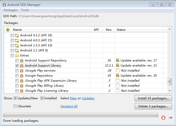Click Install 15 packages button
Image resolution: width=176 pixels, height=126 pixels.
[153, 98]
